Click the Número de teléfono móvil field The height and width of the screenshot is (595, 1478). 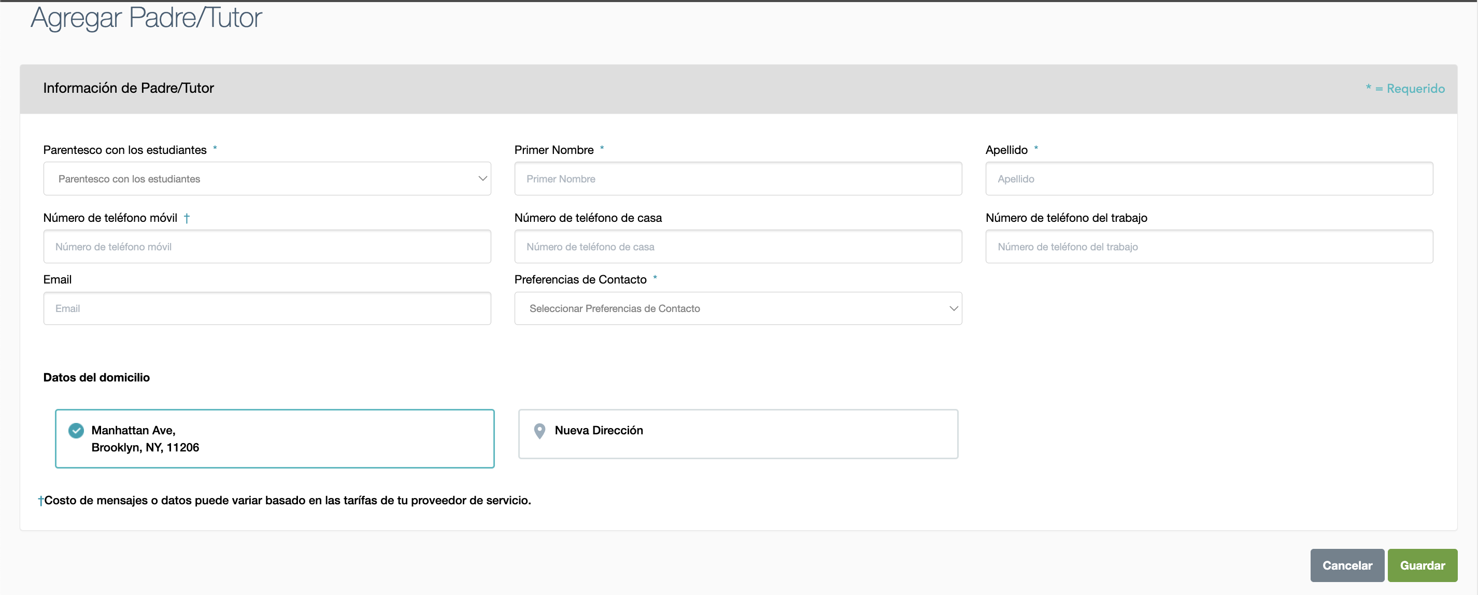click(267, 247)
